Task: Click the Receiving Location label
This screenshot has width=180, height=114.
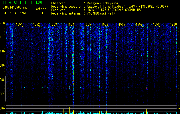Action: [67, 7]
